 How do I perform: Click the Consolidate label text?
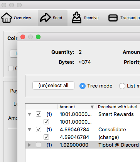(x=112, y=130)
